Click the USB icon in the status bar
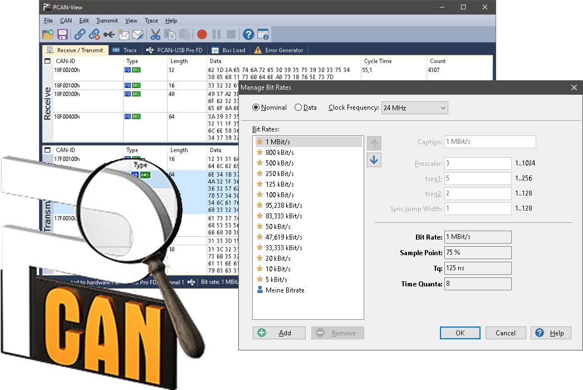583x390 pixels. (191, 282)
